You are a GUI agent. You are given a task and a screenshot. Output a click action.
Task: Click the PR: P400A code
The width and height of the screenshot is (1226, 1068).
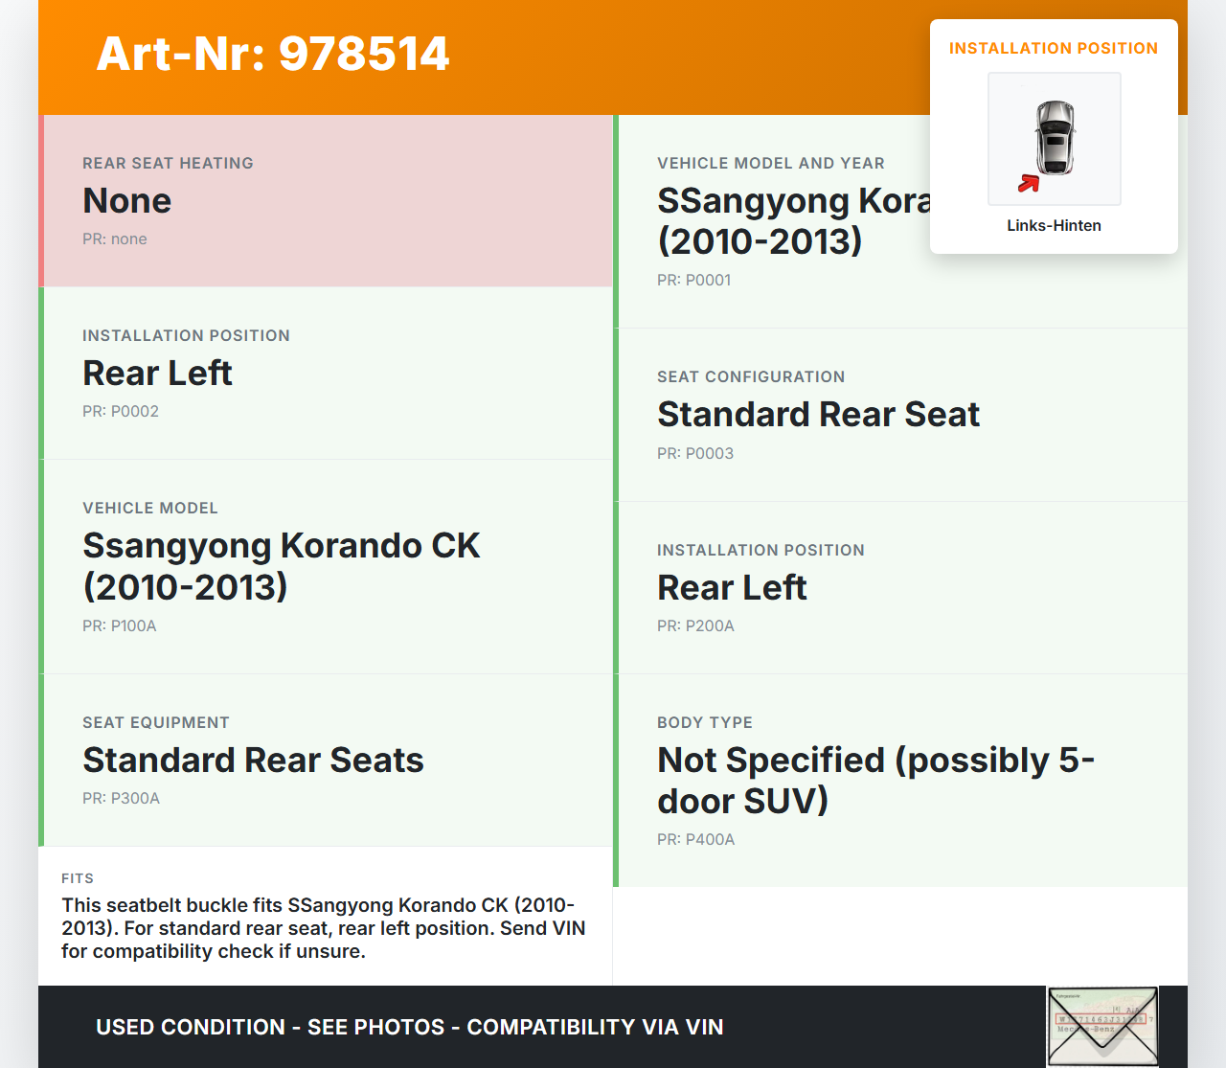[695, 839]
